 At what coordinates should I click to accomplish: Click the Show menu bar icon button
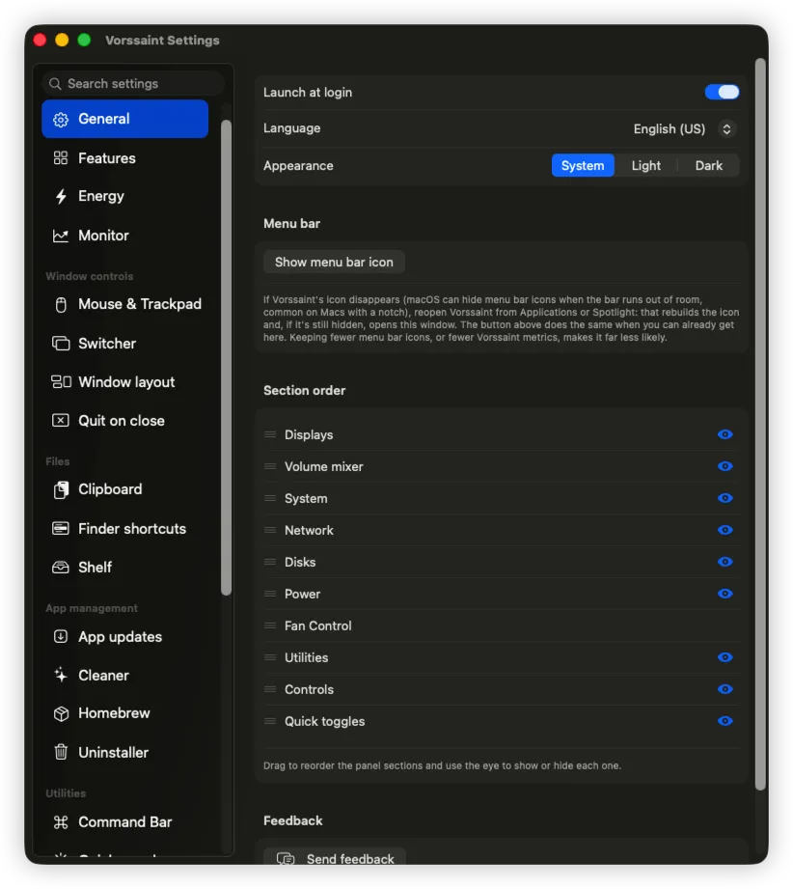334,263
